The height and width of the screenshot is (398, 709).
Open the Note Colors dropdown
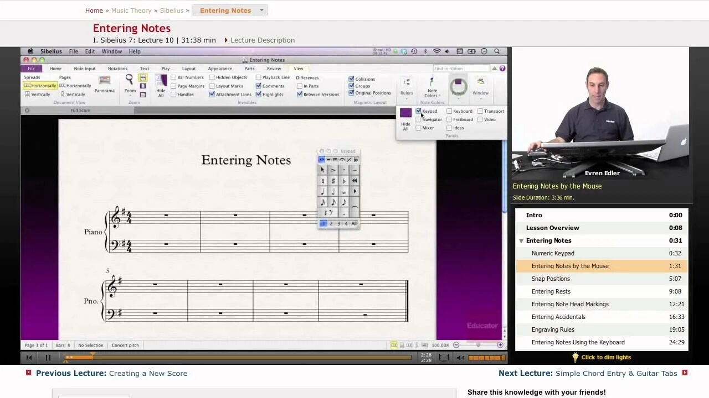(432, 87)
